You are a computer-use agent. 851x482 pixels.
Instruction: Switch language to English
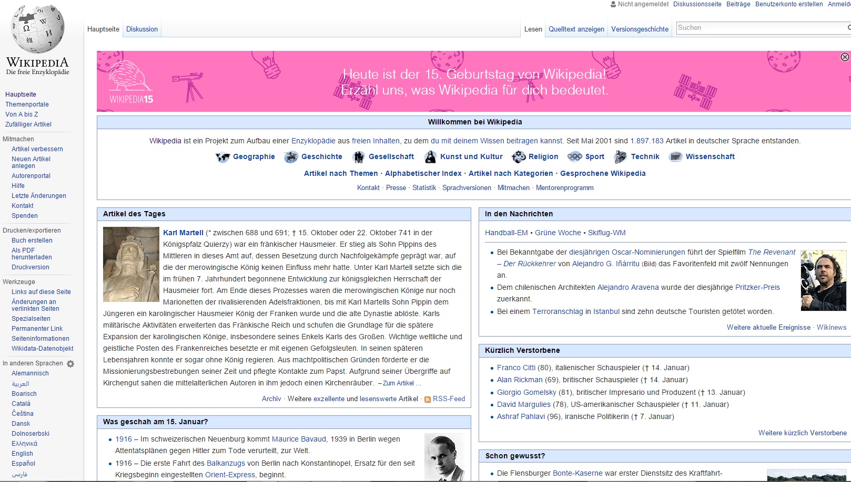[x=22, y=454]
